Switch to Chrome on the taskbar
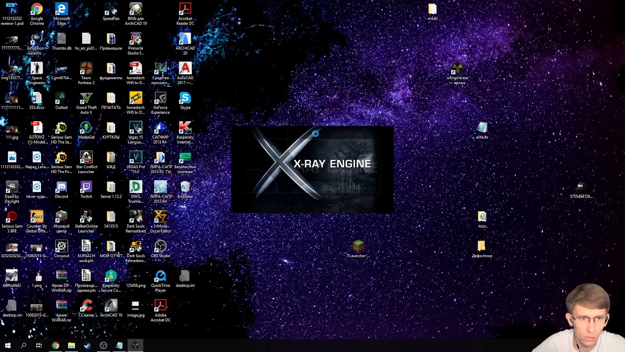625x352 pixels. [x=55, y=345]
